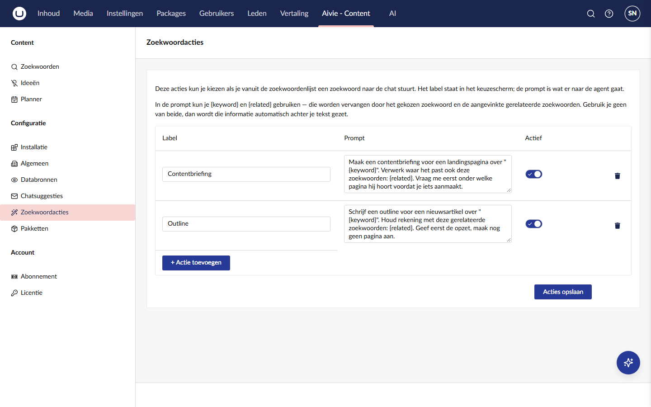Focus the Contentbriefing label field
Image resolution: width=651 pixels, height=407 pixels.
[246, 174]
